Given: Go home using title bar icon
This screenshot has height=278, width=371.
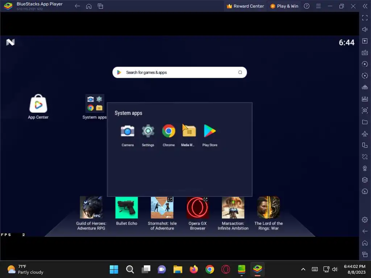Looking at the screenshot, I should point(89,6).
